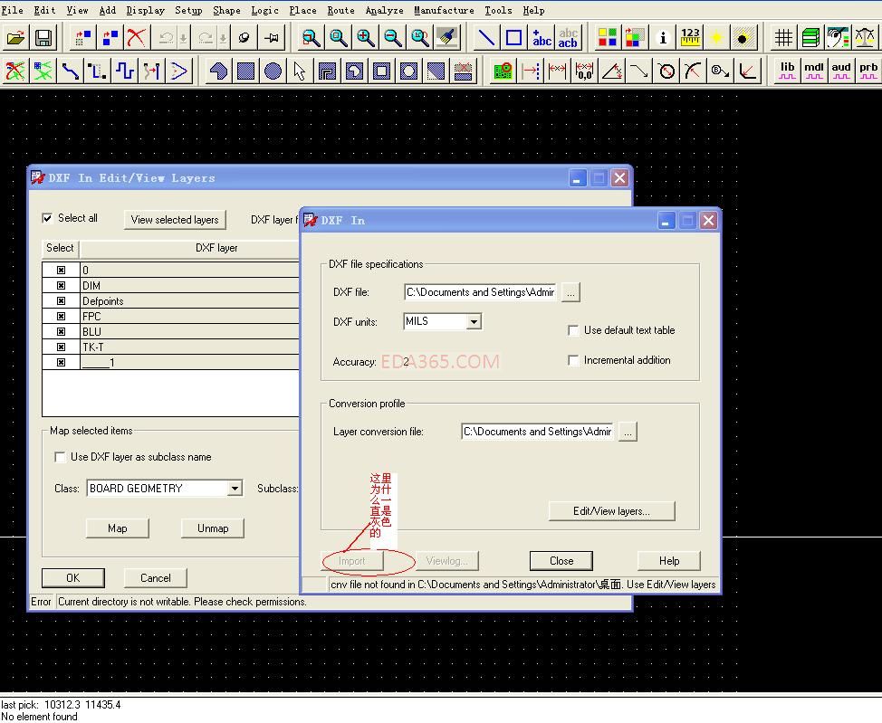Screen dimensions: 882x723
Task: Click the Edit/View layers... button
Action: point(611,511)
